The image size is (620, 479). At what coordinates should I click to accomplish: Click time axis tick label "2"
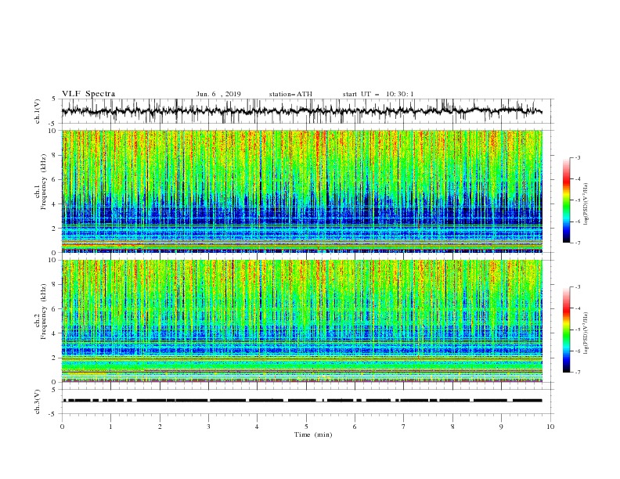click(x=160, y=427)
